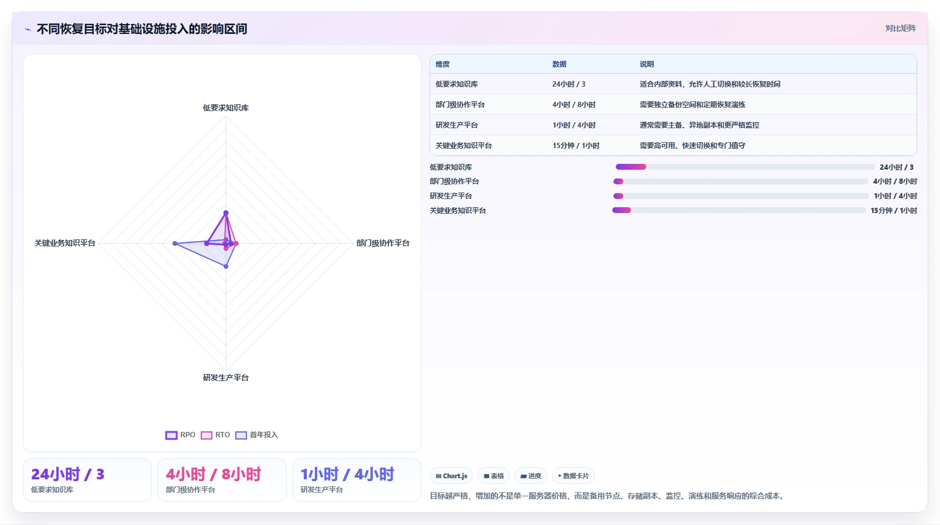
Task: Click the RTO pink legend swatch
Action: click(206, 435)
